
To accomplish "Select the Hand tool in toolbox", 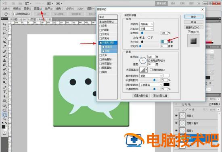I will pyautogui.click(x=4, y=115).
